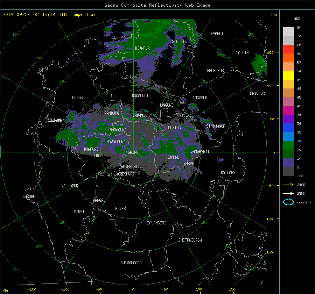
Task: Click the CHITRADURGA city label
Action: coord(190,240)
